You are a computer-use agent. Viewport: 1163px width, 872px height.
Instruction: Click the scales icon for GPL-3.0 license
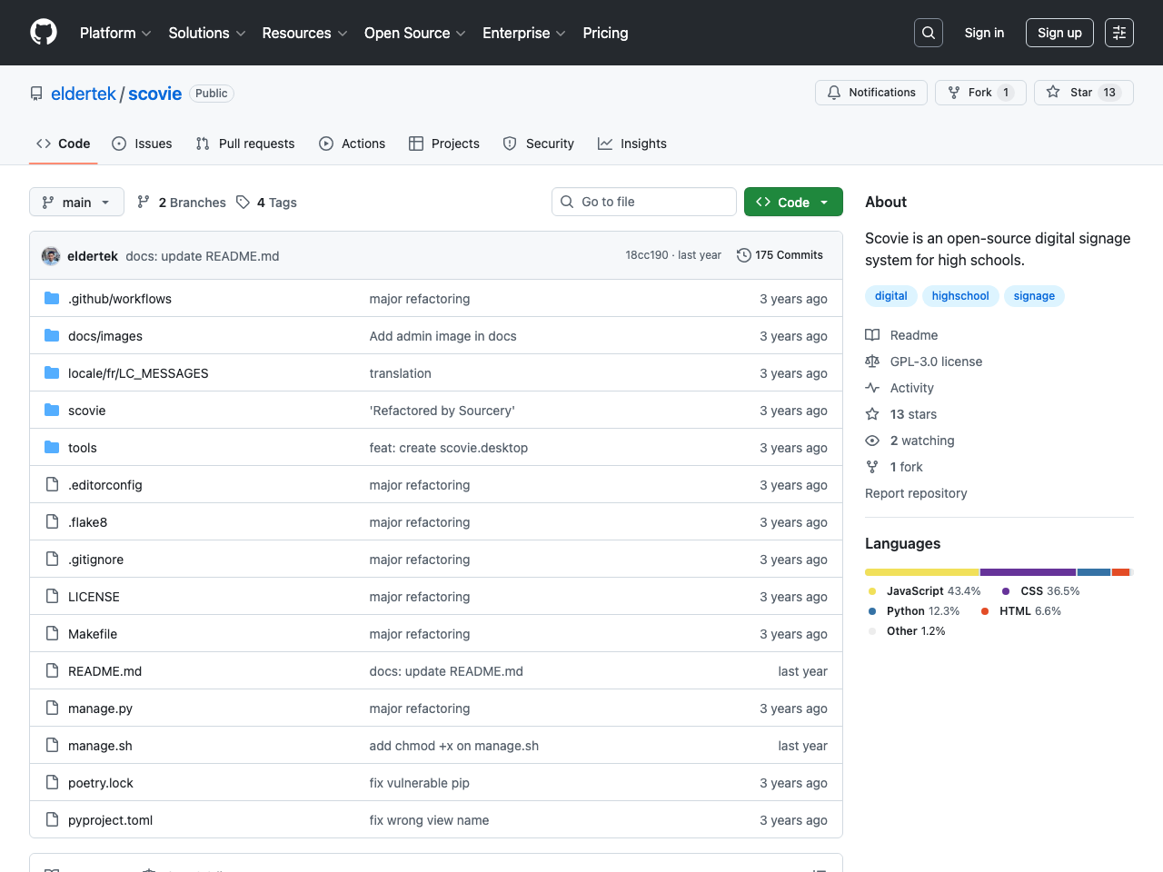(872, 362)
